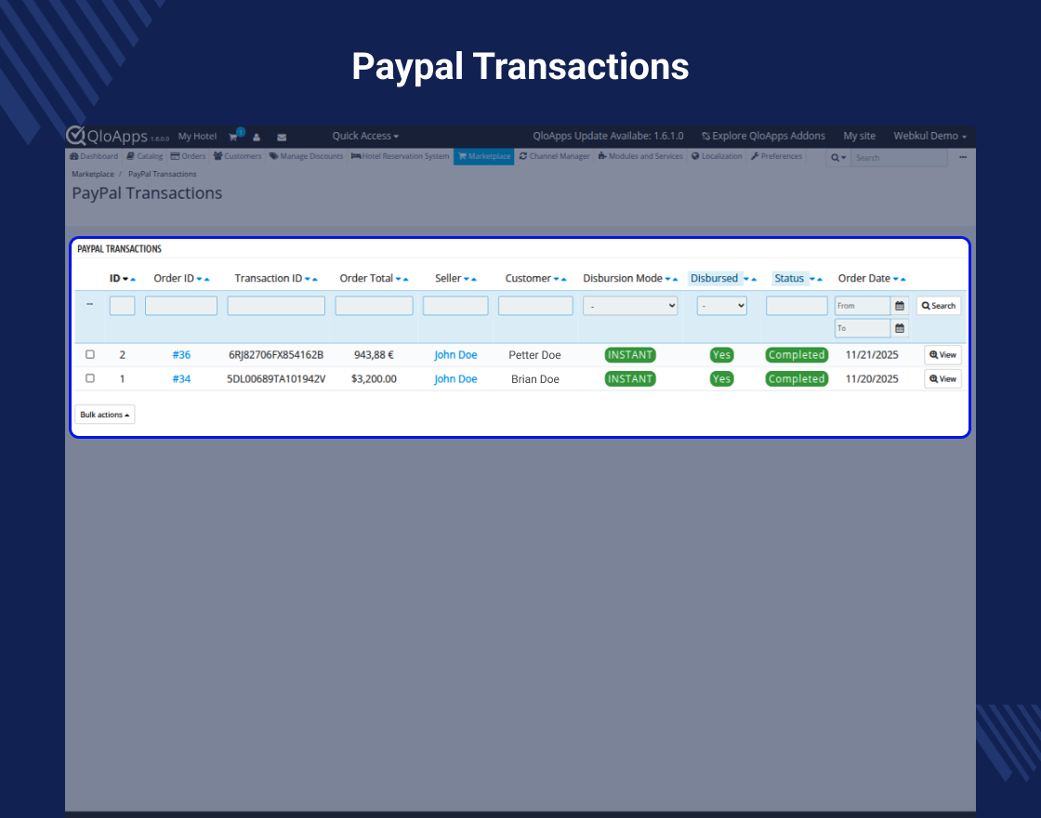Sort ID column ascending

tap(133, 279)
